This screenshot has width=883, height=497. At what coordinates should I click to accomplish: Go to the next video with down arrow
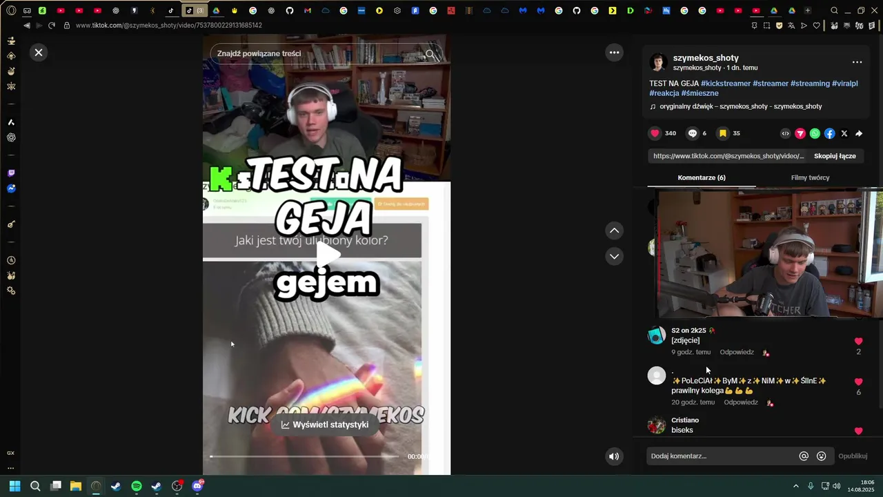pyautogui.click(x=614, y=256)
